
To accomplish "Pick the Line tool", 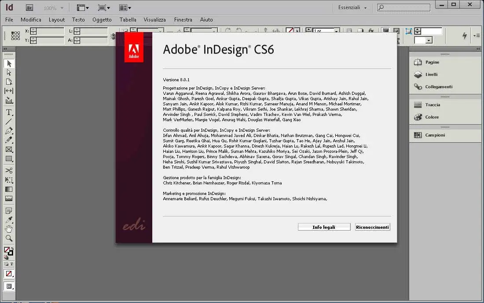I will click(x=9, y=122).
